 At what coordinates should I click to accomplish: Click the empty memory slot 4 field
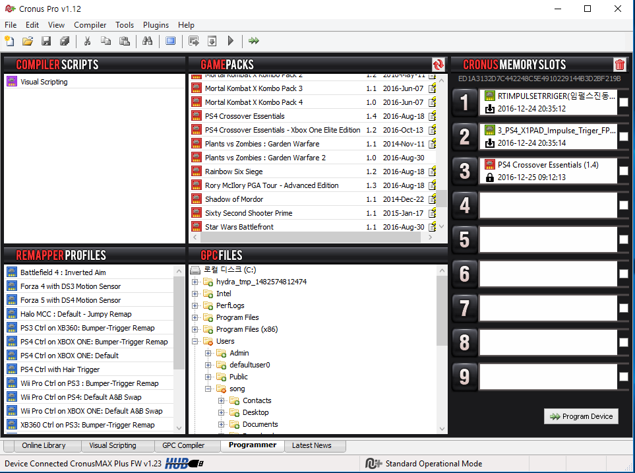[547, 205]
